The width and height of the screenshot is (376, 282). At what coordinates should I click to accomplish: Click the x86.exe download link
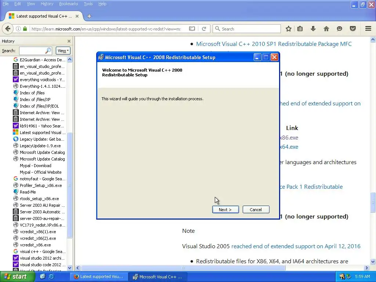point(289,138)
